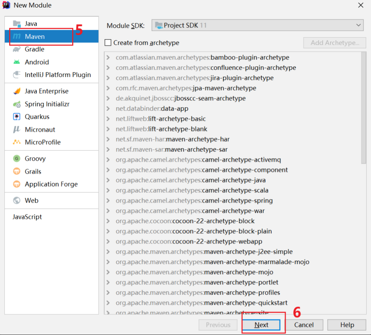This screenshot has width=371, height=335.
Task: Select JavaScript module type
Action: pos(52,217)
